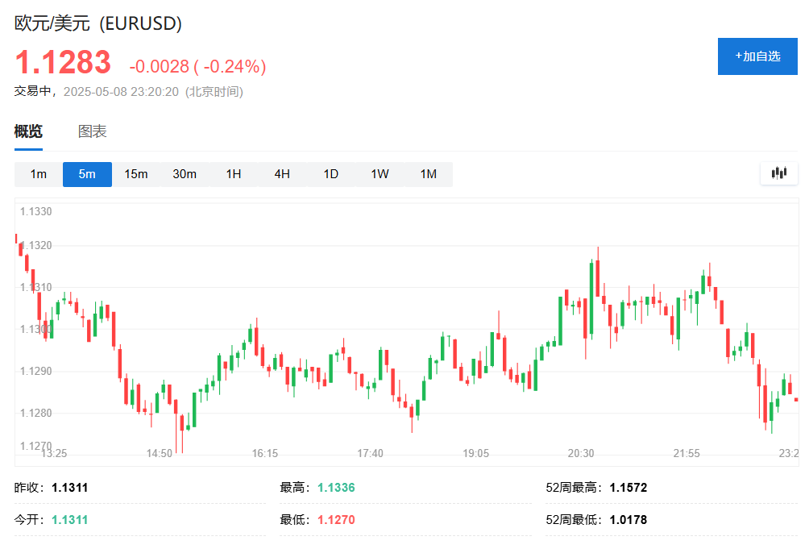Select the 1m timeframe
Viewport: 809px width, 549px height.
click(x=39, y=174)
